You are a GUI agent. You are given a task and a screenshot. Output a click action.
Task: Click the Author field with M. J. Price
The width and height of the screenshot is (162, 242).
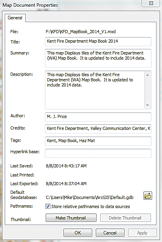(x=98, y=117)
